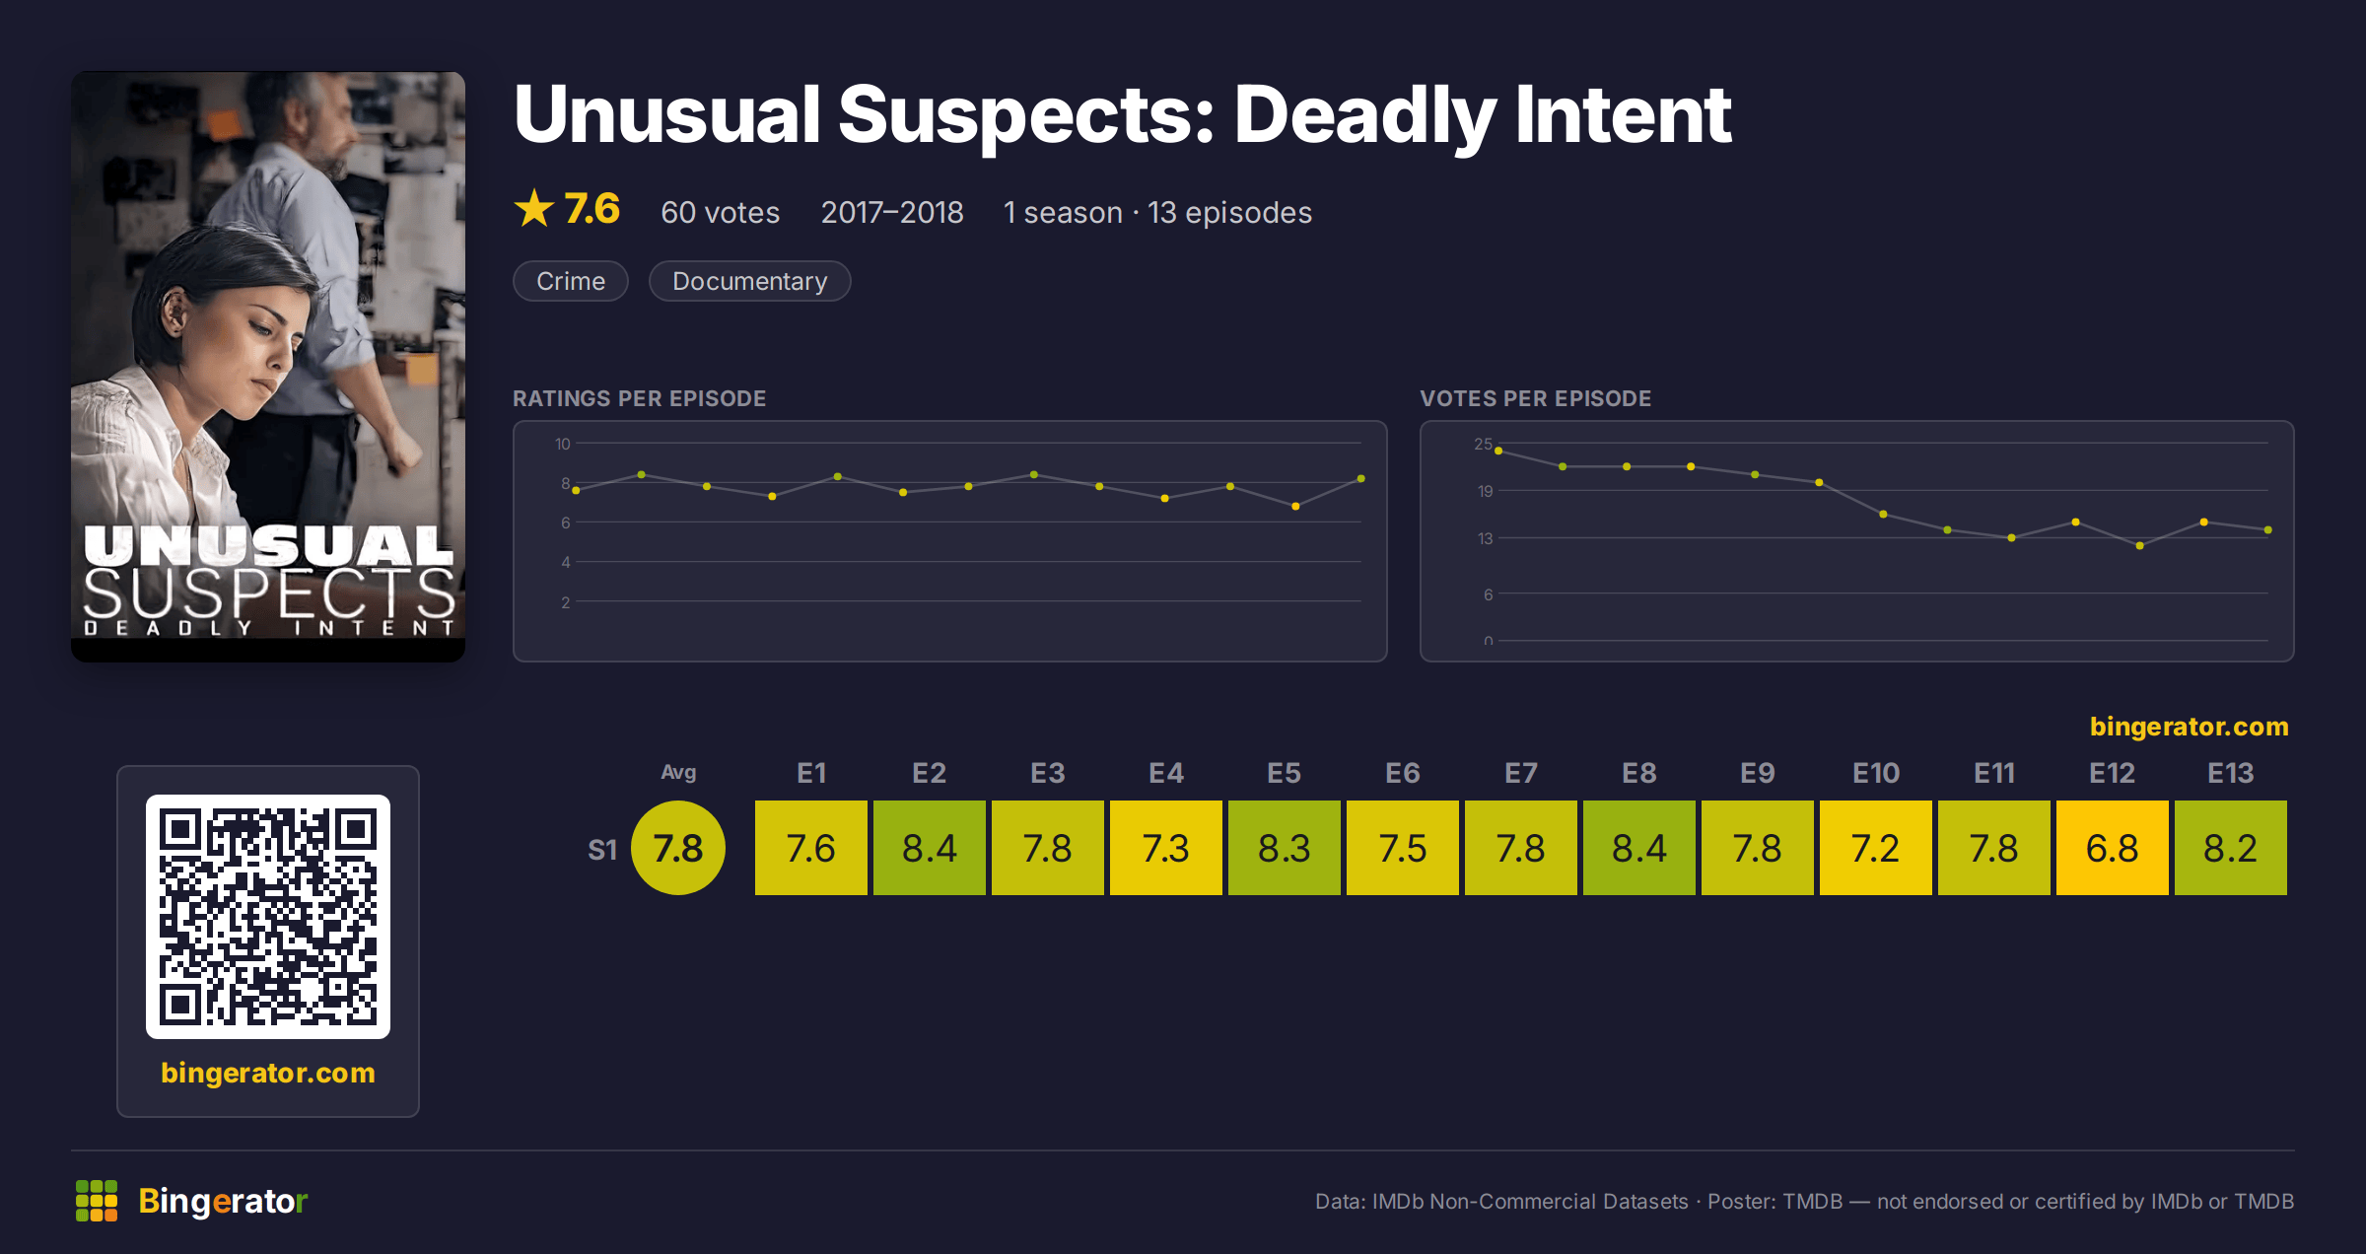Click the Ratings Per Episode chart heading
This screenshot has width=2366, height=1254.
click(x=640, y=398)
